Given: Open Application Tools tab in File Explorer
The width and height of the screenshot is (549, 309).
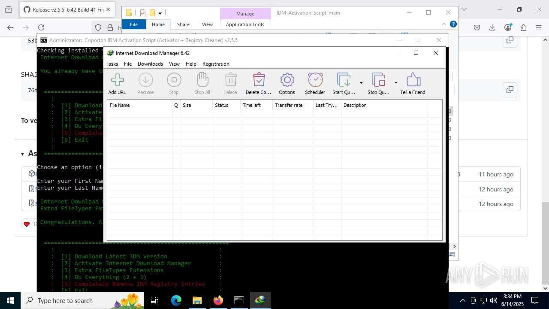Looking at the screenshot, I should [245, 24].
